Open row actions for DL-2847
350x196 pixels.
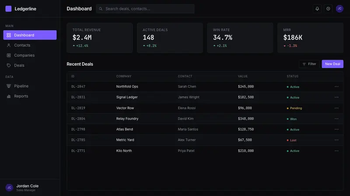336,86
